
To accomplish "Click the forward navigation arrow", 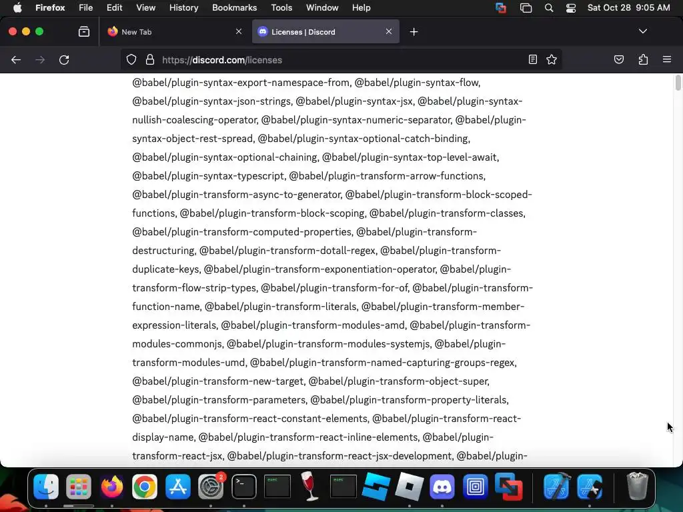I will [40, 59].
